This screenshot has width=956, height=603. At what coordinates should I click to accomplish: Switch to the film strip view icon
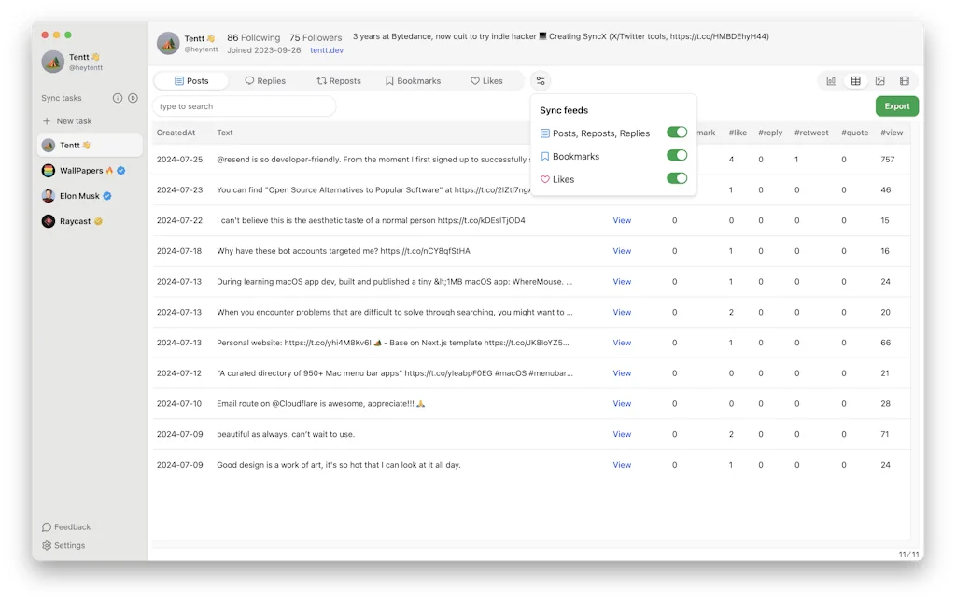click(904, 81)
